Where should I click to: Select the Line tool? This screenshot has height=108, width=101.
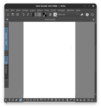24,100
